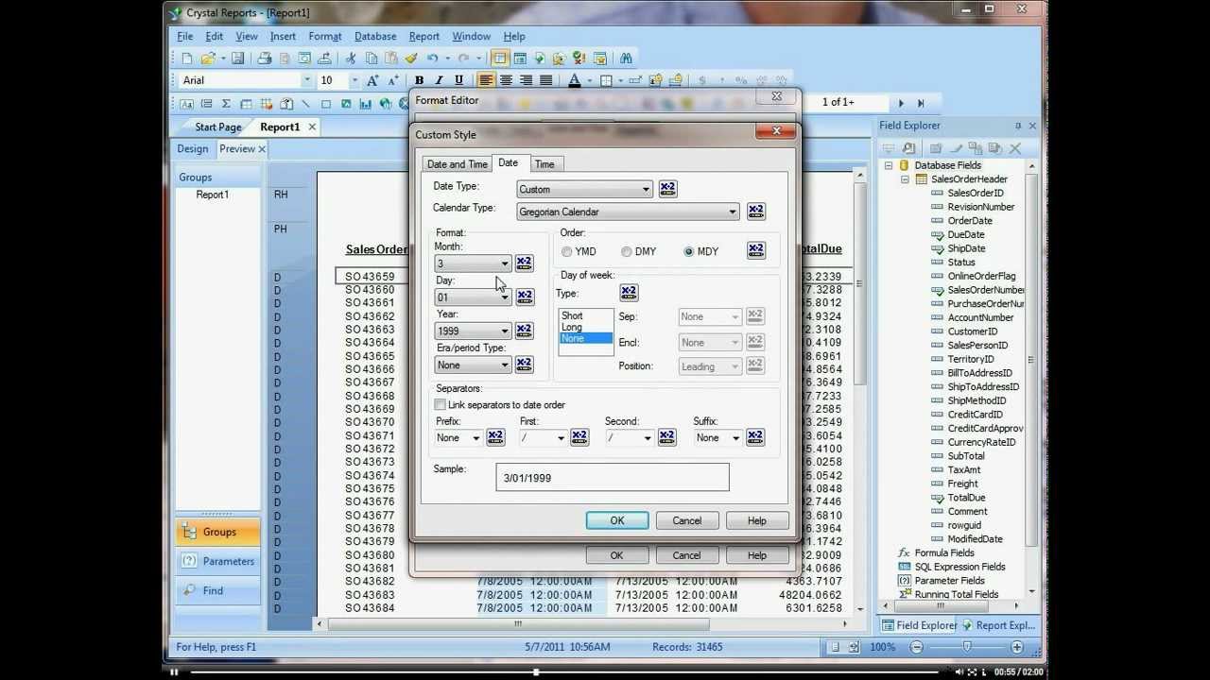This screenshot has height=680, width=1210.
Task: Enable Link separators to date order
Action: tap(440, 405)
